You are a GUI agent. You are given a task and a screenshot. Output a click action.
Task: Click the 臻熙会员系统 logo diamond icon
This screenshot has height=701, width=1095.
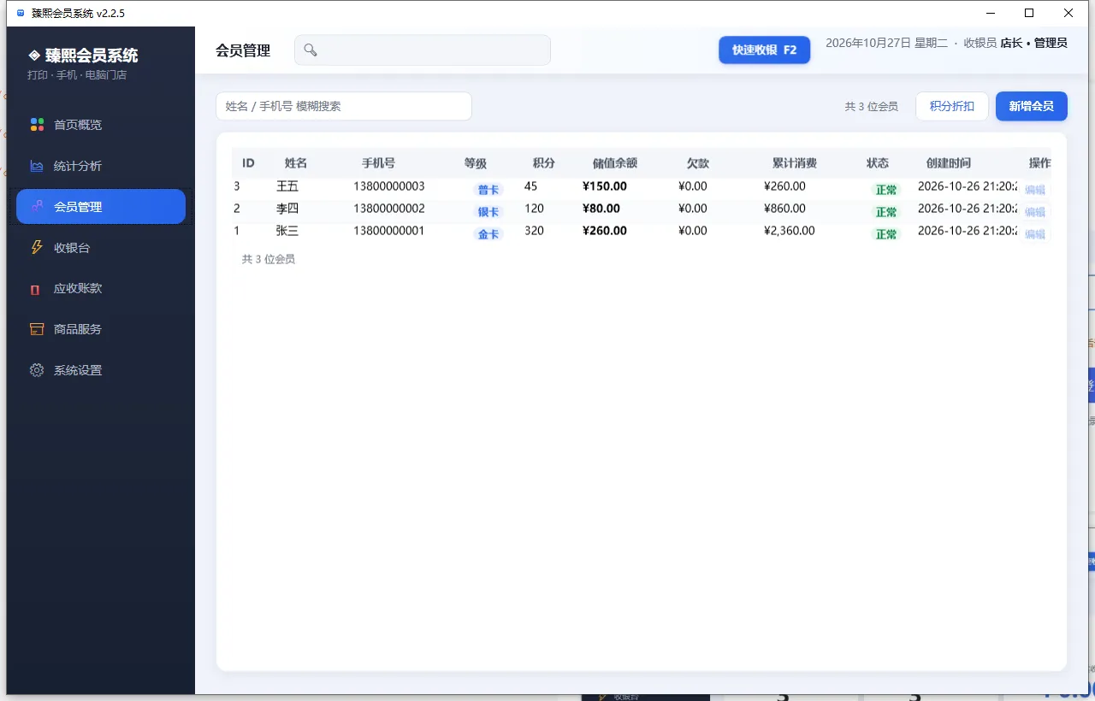coord(34,56)
